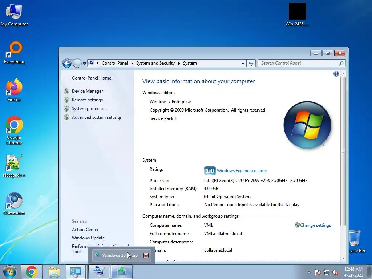Click the 1.0 rating badge icon
Screen dimensions: 372x279
pos(210,171)
